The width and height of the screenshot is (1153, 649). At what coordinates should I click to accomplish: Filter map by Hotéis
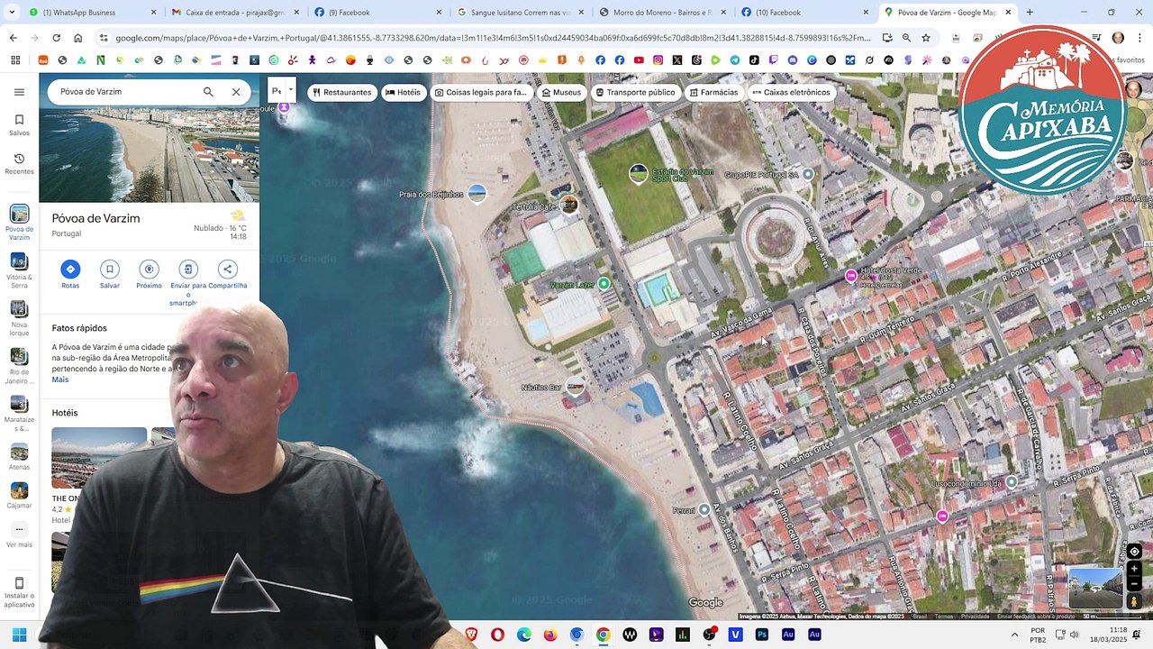coord(403,92)
